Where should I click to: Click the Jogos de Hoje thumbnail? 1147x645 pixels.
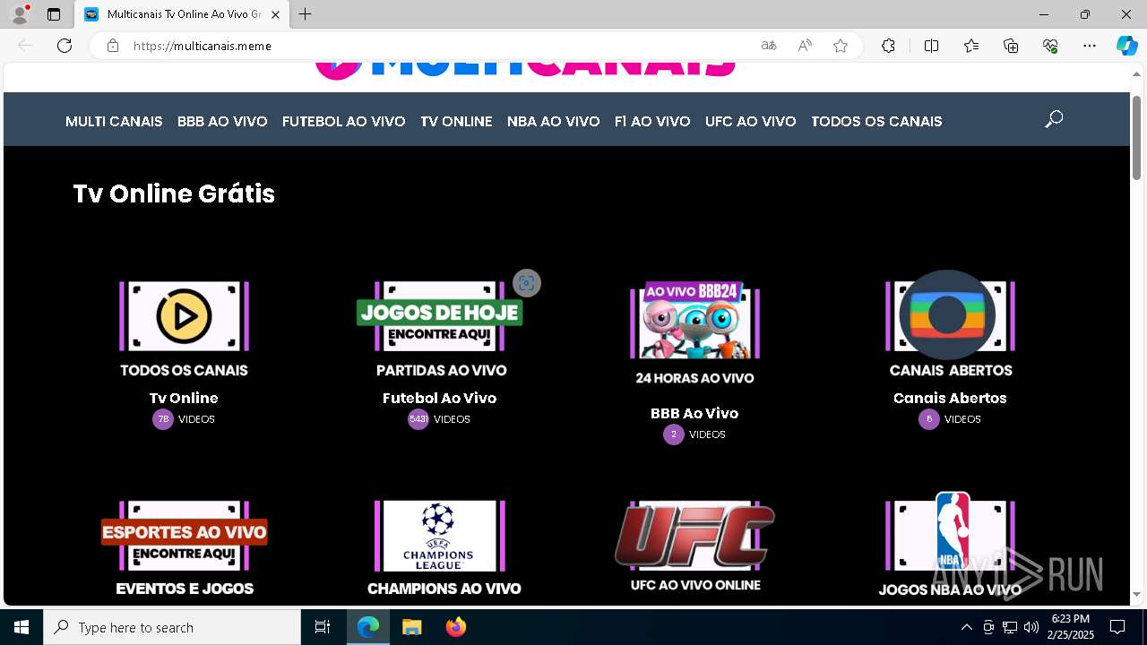tap(439, 329)
